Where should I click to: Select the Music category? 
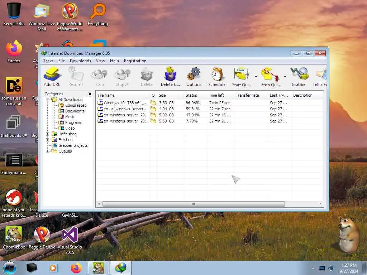pyautogui.click(x=67, y=117)
